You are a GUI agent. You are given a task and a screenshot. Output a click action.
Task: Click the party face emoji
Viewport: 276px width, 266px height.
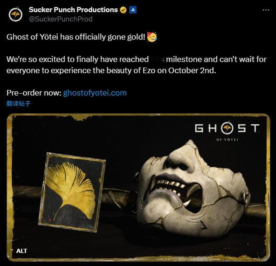[152, 37]
